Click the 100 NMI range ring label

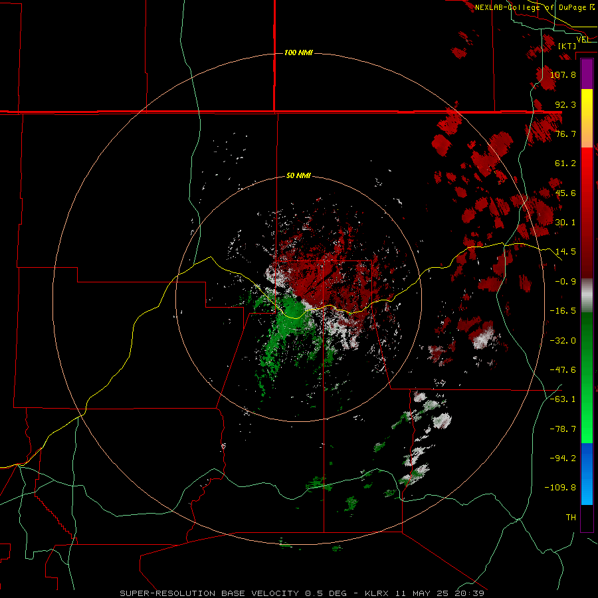tap(298, 52)
